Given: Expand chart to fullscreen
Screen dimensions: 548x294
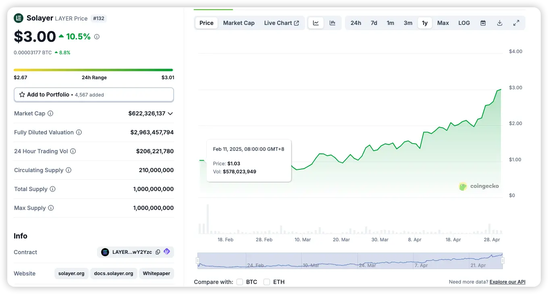Looking at the screenshot, I should pyautogui.click(x=516, y=23).
